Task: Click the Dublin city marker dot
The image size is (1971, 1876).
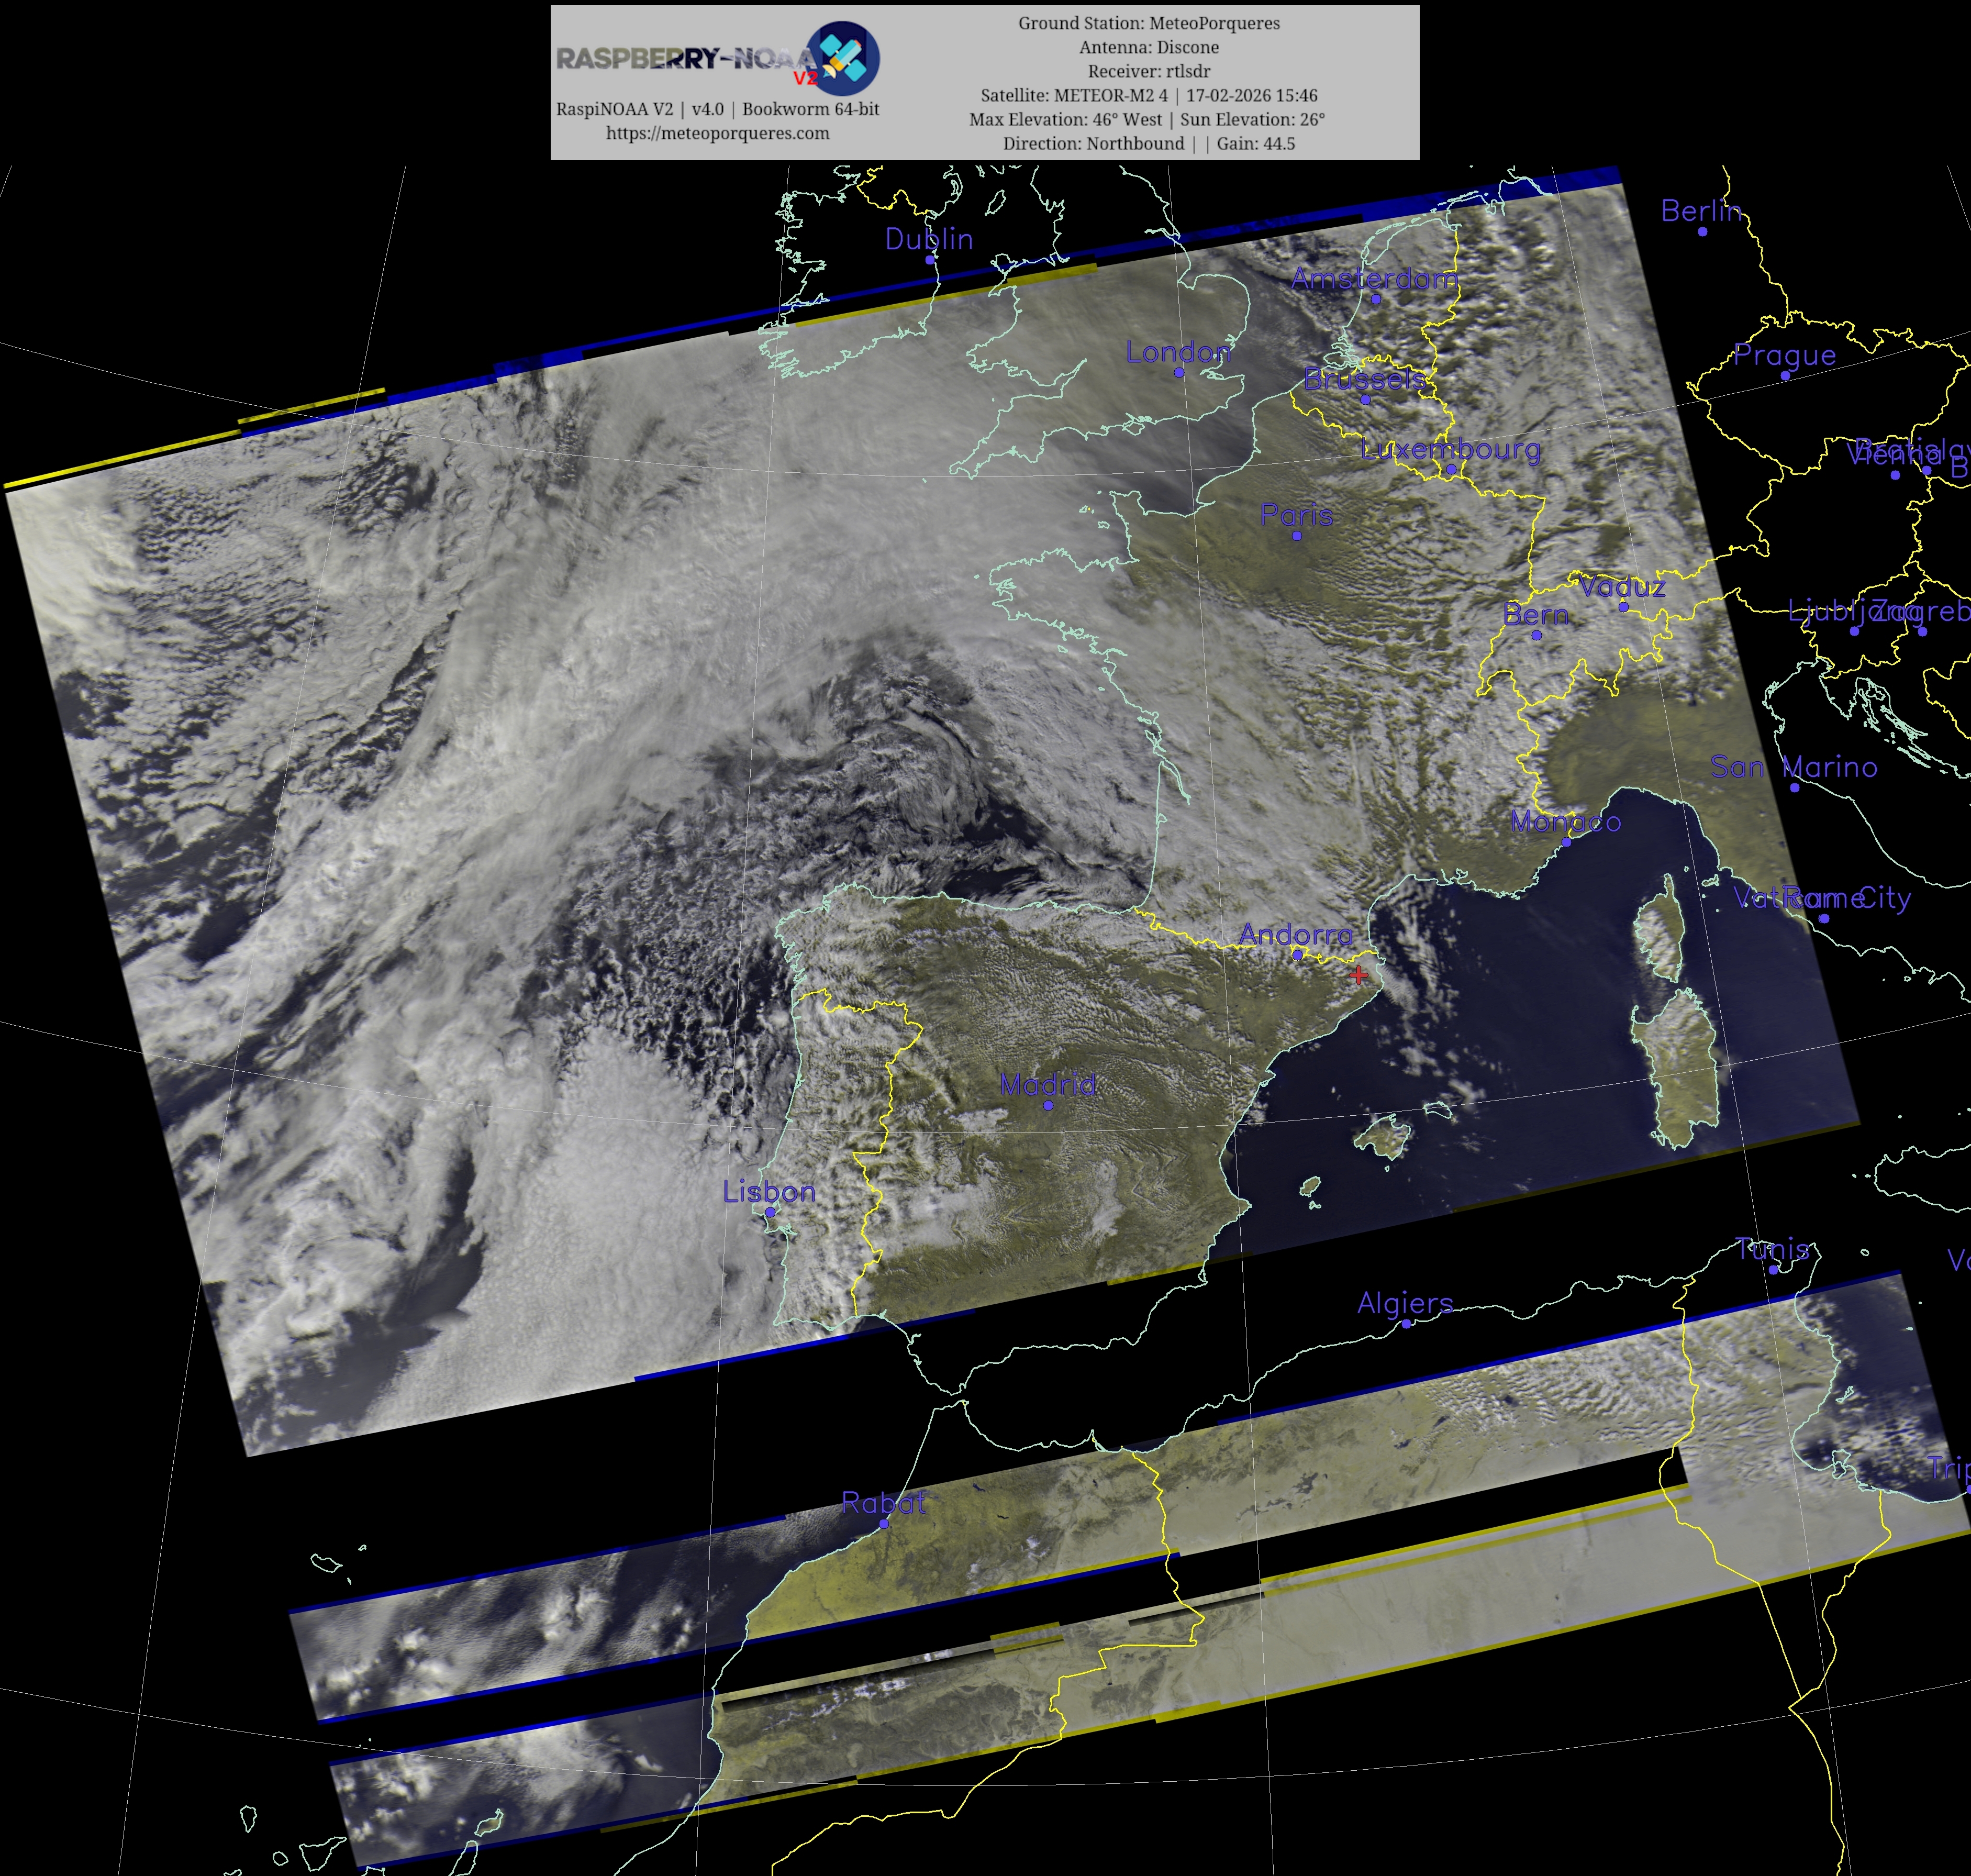Action: pyautogui.click(x=929, y=259)
